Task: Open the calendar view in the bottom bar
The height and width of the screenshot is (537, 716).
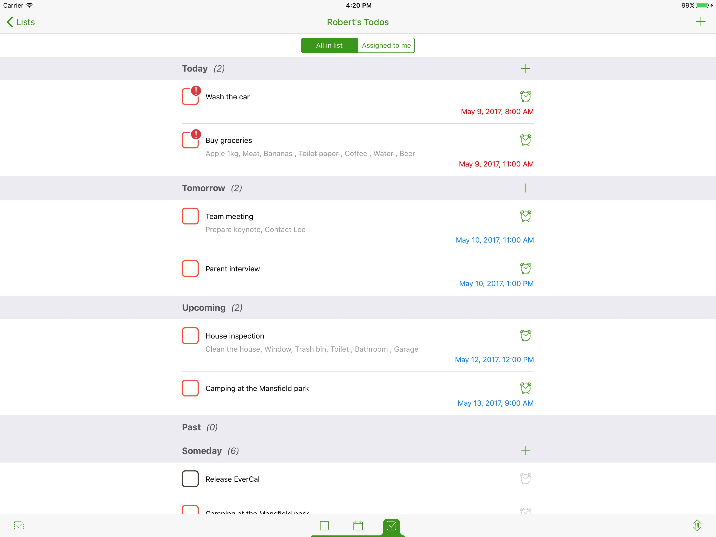Action: coord(358,525)
